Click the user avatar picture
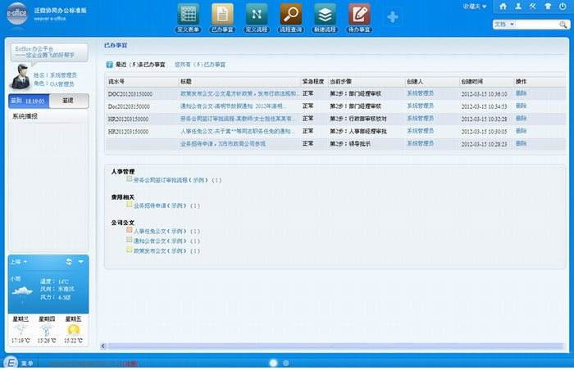 coord(20,77)
